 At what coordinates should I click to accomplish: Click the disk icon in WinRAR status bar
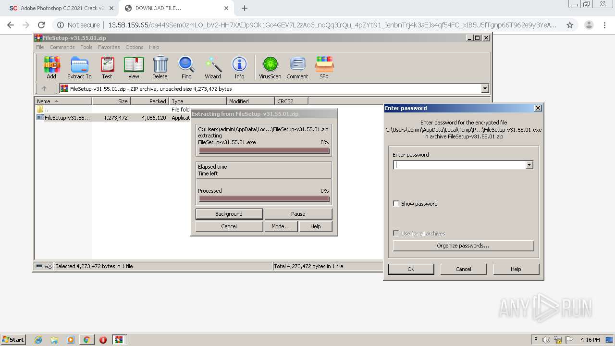click(x=40, y=266)
